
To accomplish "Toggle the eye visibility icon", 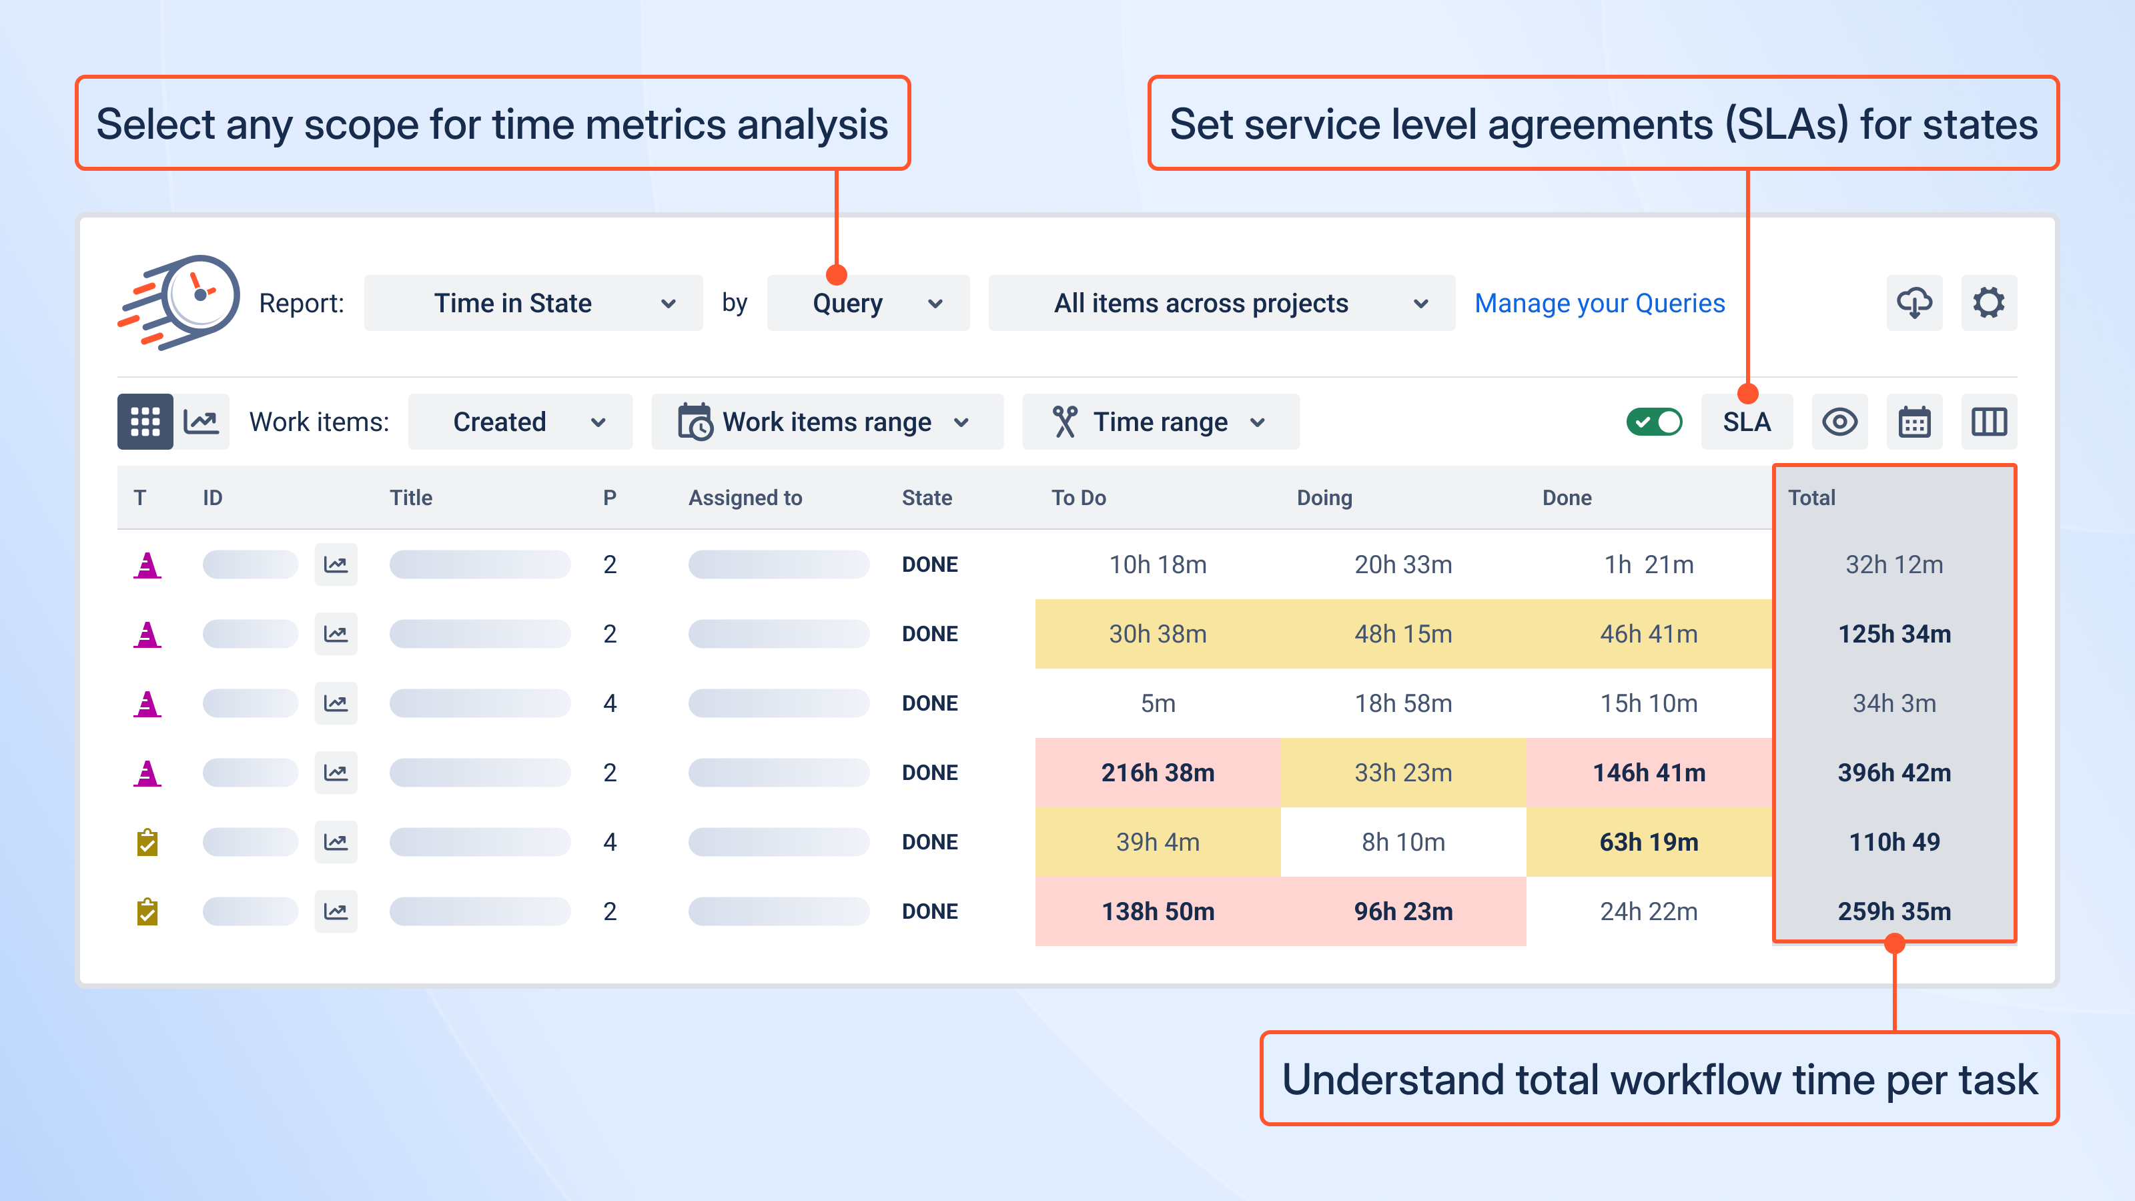I will pos(1839,421).
